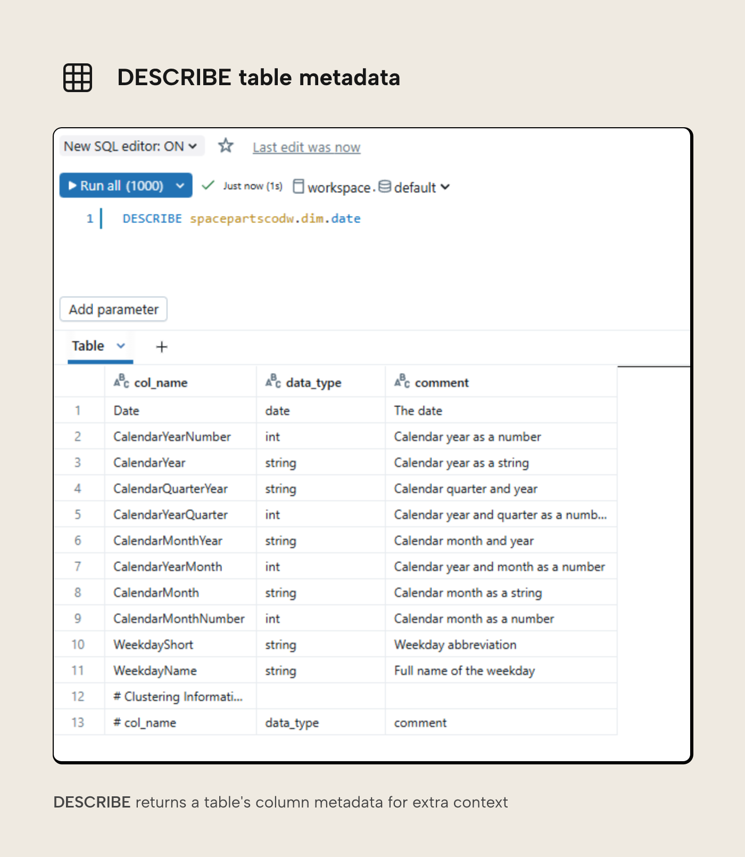The height and width of the screenshot is (857, 745).
Task: Open the New SQL editor ON dropdown
Action: (131, 146)
